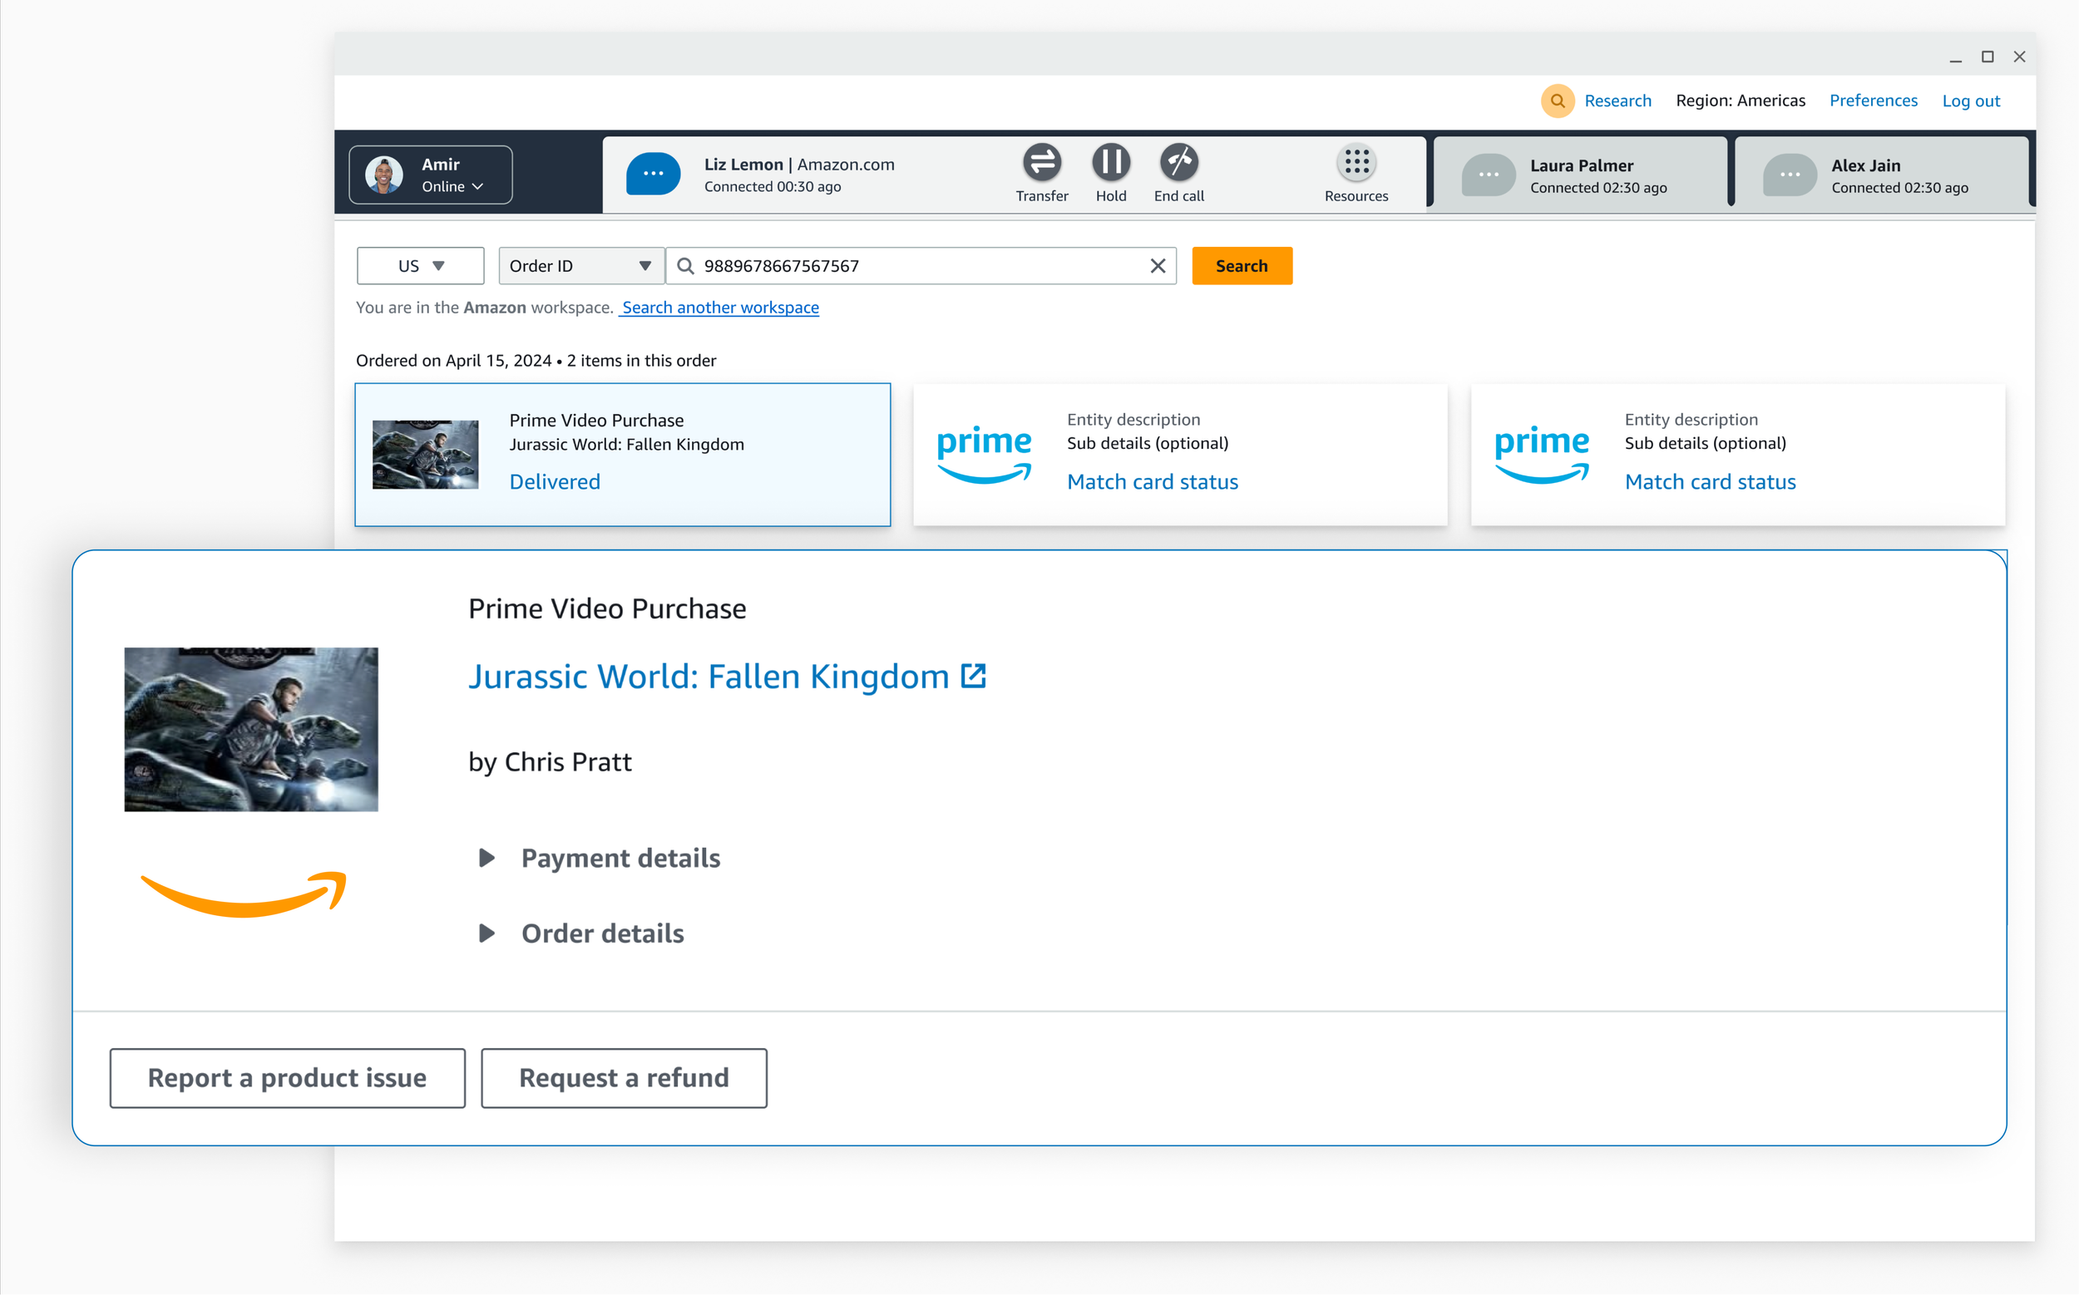Click Search another workspace link

tap(720, 308)
